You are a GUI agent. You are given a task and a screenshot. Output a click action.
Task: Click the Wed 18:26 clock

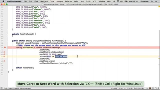click(x=133, y=1)
